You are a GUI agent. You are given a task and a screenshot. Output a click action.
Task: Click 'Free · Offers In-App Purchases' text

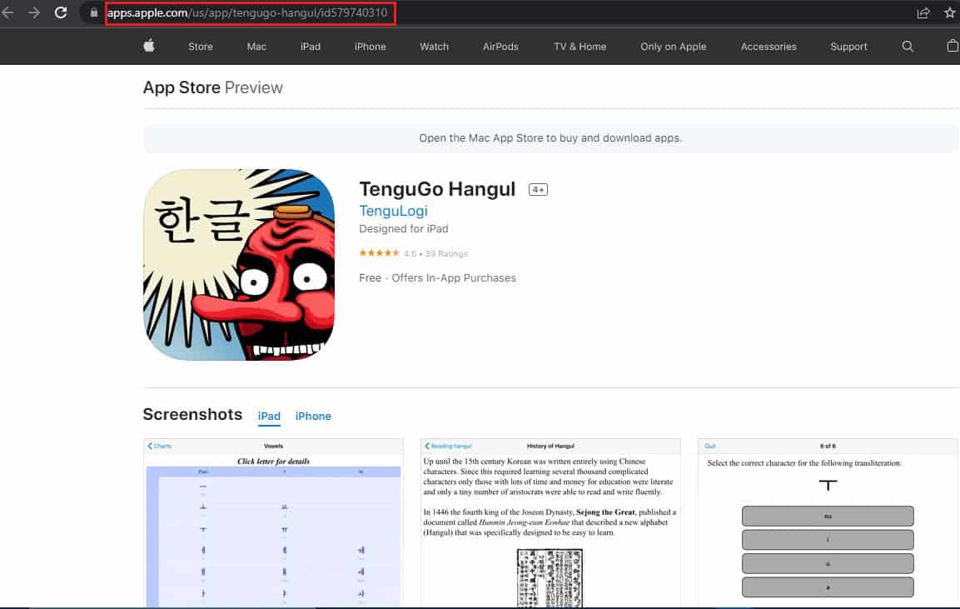(437, 278)
